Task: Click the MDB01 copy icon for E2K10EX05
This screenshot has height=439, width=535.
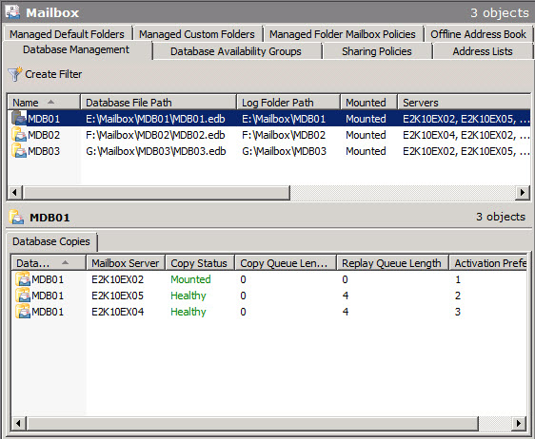Action: 23,296
